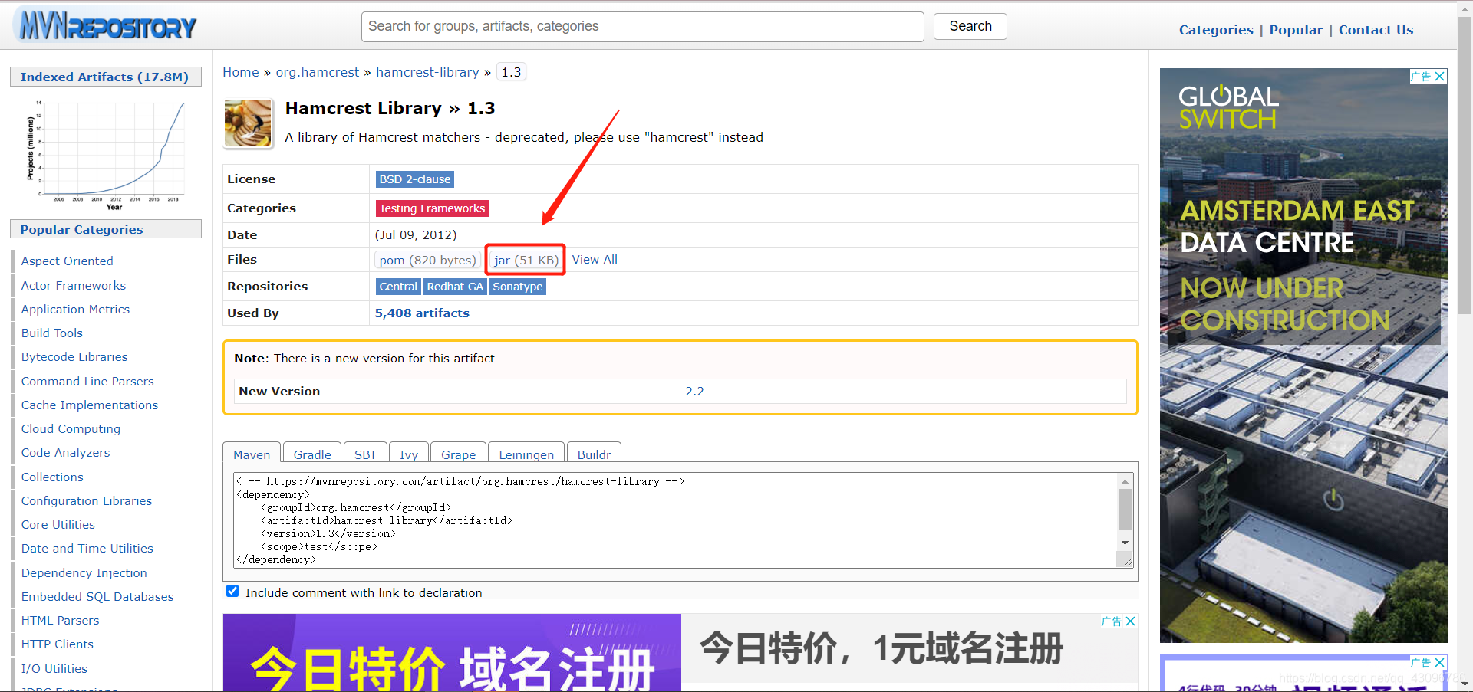Close the domain registration banner ad
The image size is (1473, 692).
tap(1130, 621)
